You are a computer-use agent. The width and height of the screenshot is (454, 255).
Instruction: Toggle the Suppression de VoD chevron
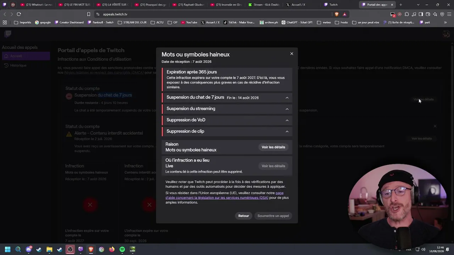click(x=287, y=120)
